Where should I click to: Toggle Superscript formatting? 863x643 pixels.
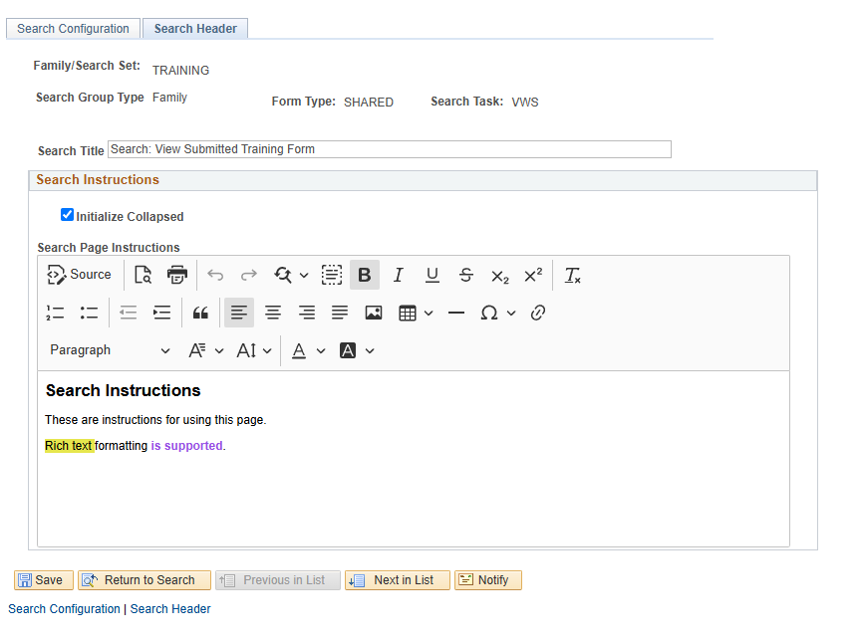tap(533, 275)
